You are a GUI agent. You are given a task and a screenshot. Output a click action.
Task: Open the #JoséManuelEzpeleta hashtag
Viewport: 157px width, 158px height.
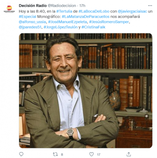click(x=68, y=22)
